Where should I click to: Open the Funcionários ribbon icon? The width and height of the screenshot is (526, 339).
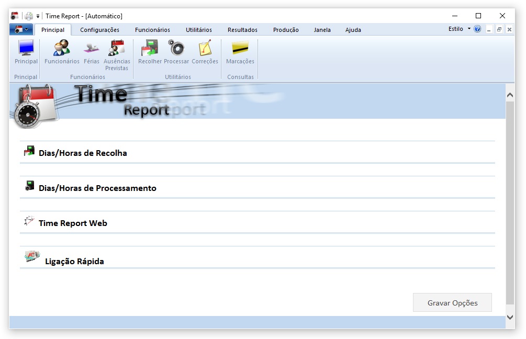pos(62,52)
